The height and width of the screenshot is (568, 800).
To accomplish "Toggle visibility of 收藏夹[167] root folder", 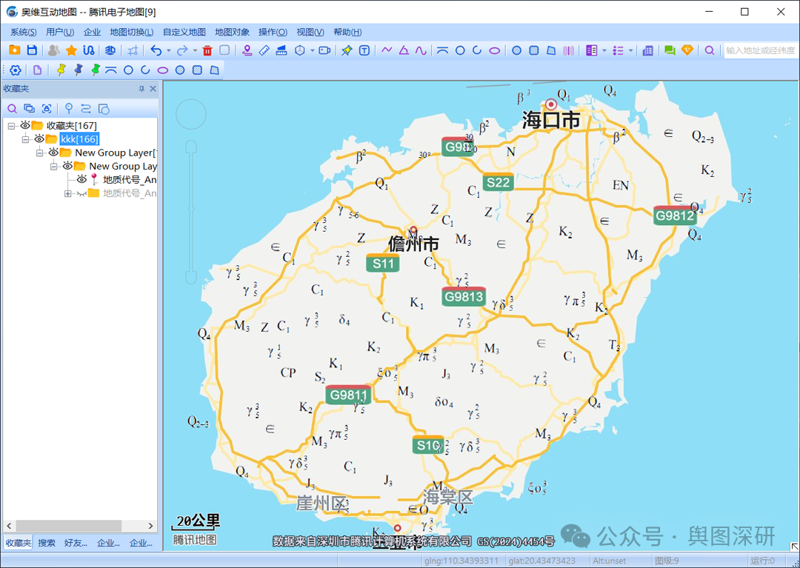I will coord(25,126).
